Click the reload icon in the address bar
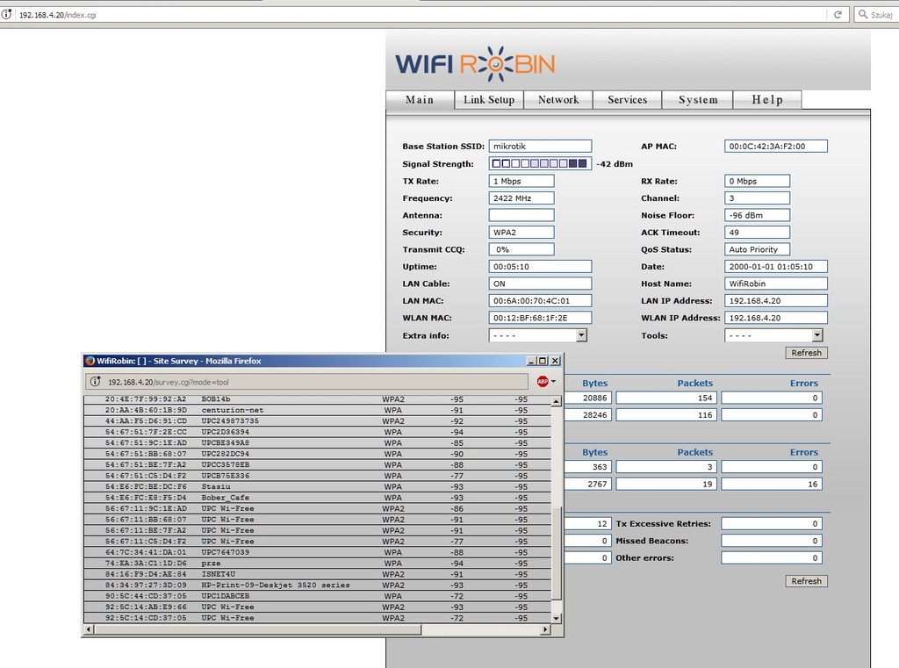This screenshot has width=899, height=668. pos(838,14)
